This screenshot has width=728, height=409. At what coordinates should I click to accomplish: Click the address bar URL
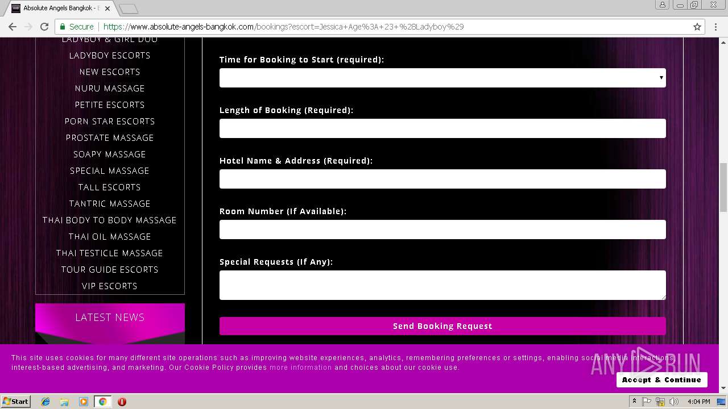click(x=283, y=27)
